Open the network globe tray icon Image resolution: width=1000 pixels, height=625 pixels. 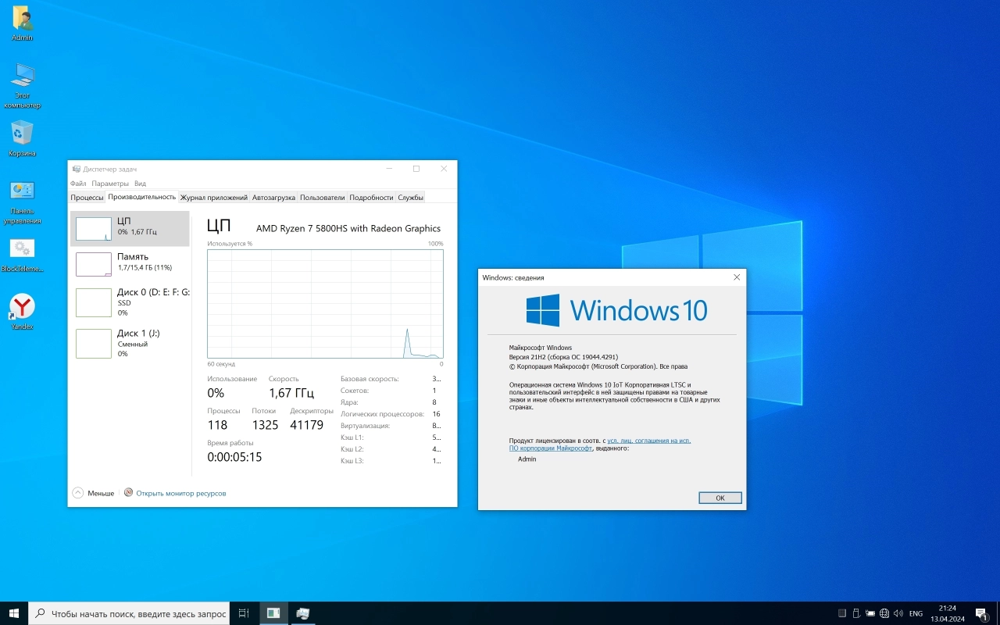click(x=884, y=613)
